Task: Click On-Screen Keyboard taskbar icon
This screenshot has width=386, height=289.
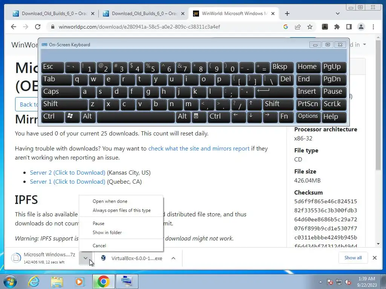Action: pyautogui.click(x=127, y=281)
